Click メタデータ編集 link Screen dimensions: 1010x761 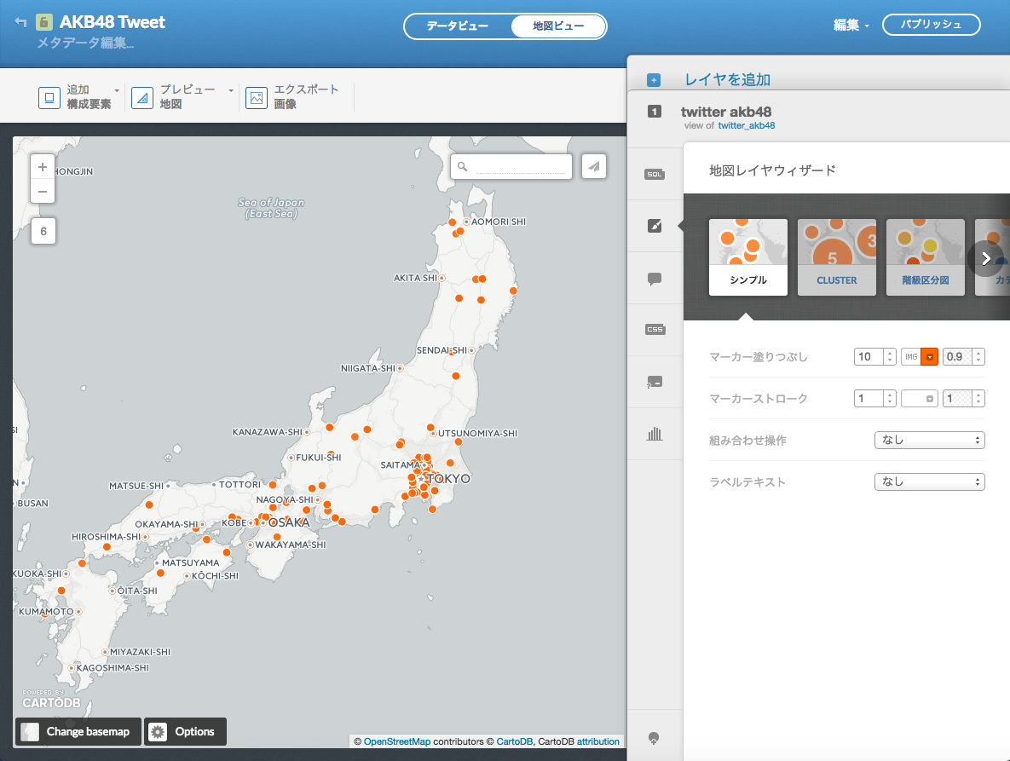coord(86,43)
